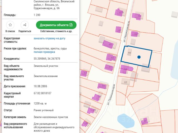Click 'Ранее учтенный' status value
The image size is (178, 133).
(x=44, y=110)
